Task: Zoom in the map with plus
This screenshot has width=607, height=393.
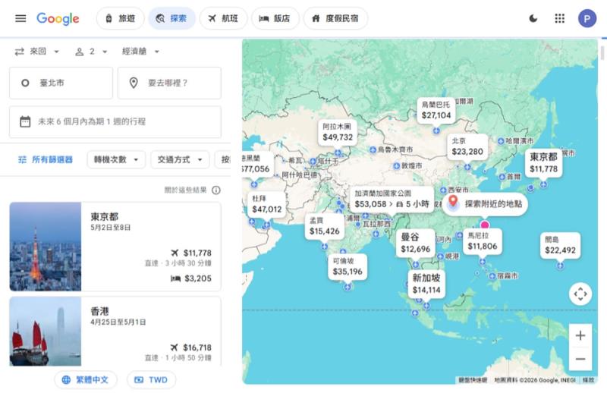Action: coord(580,335)
